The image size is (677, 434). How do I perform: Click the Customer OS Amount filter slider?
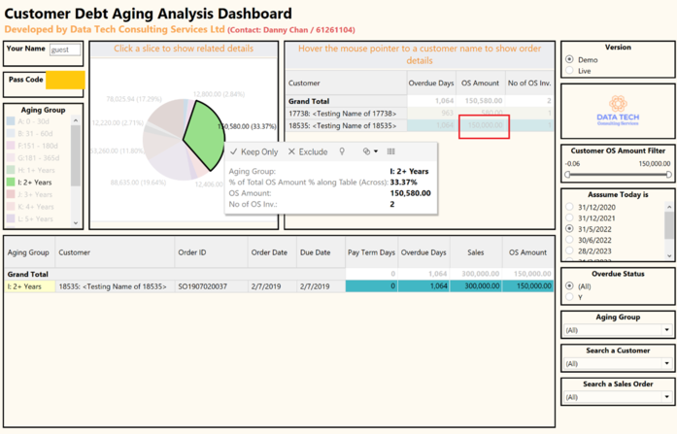pos(618,175)
